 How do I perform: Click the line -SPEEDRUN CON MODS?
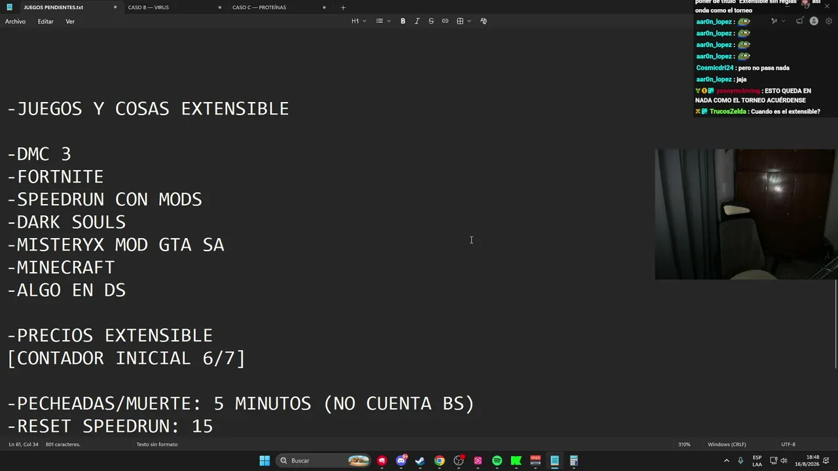click(x=105, y=200)
